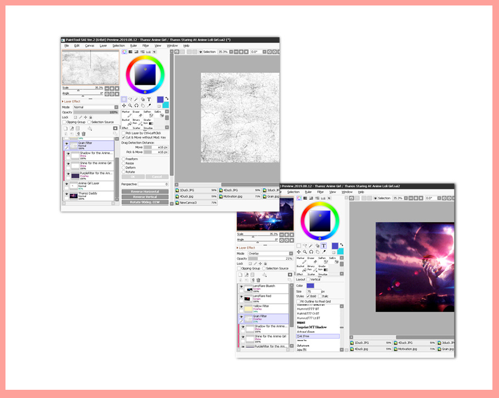This screenshot has height=398, width=499.
Task: Swap foreground and background colors in upper window
Action: point(167,99)
